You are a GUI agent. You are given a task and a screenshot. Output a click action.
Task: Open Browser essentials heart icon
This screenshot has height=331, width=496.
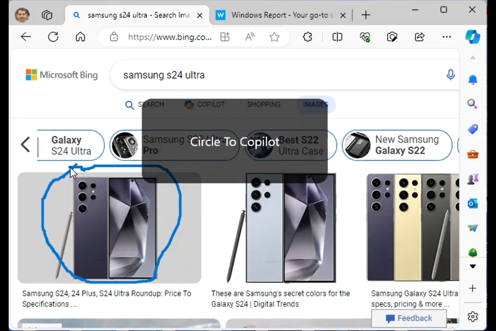pos(365,37)
